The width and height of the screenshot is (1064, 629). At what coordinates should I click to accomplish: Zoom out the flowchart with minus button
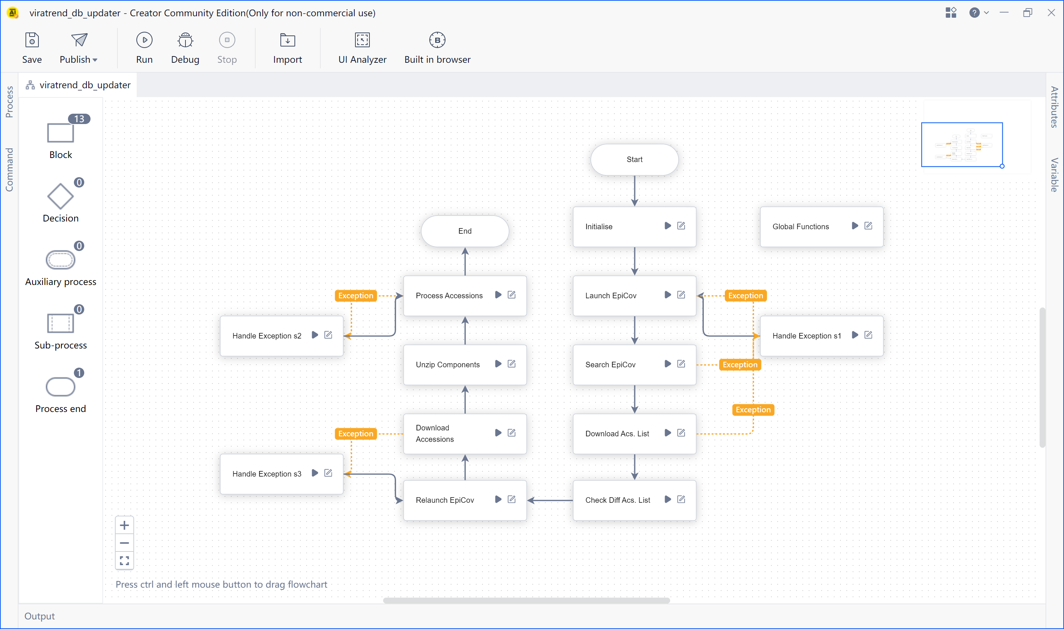pos(124,543)
